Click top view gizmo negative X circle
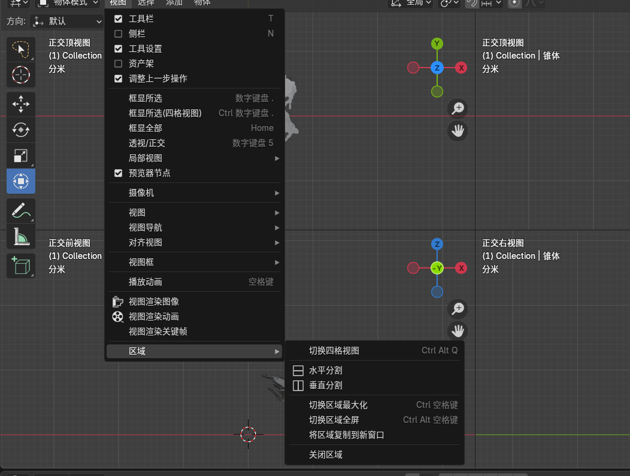The height and width of the screenshot is (476, 630). (413, 68)
